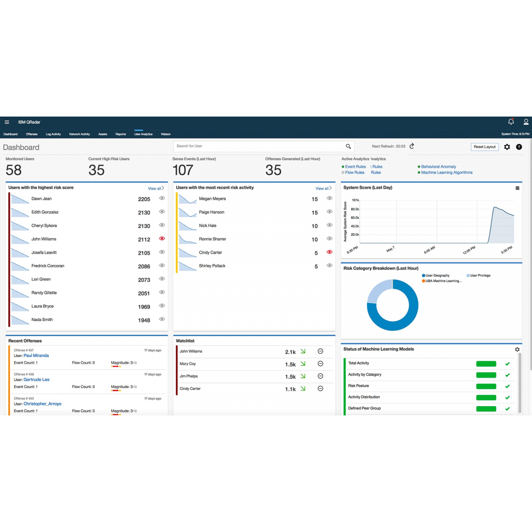Expand View all for recent risk activity

coord(324,189)
